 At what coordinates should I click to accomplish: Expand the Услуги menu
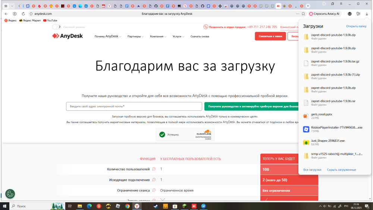click(178, 37)
